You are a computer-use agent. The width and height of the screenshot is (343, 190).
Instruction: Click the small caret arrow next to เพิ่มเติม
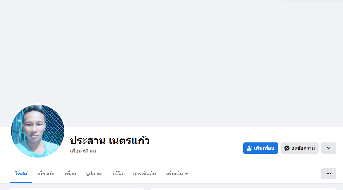tap(187, 174)
